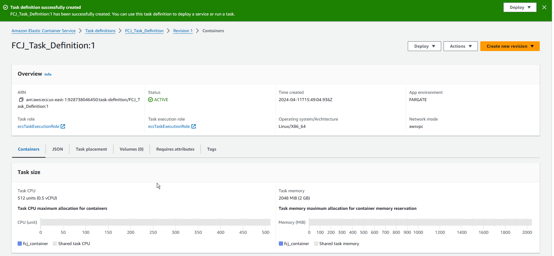This screenshot has height=256, width=554.
Task: Select the ARN text value
Action: (79, 103)
